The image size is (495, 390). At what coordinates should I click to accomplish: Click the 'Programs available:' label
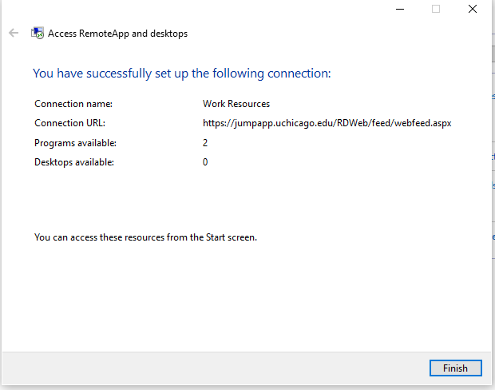75,143
